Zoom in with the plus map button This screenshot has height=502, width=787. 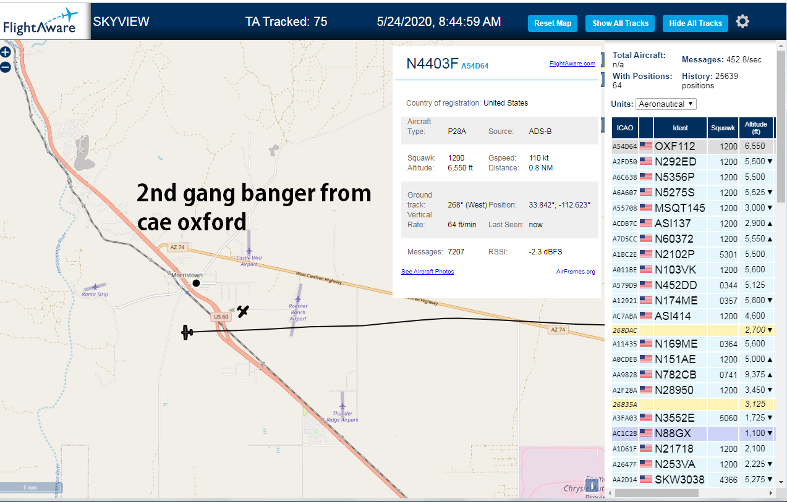pyautogui.click(x=6, y=52)
